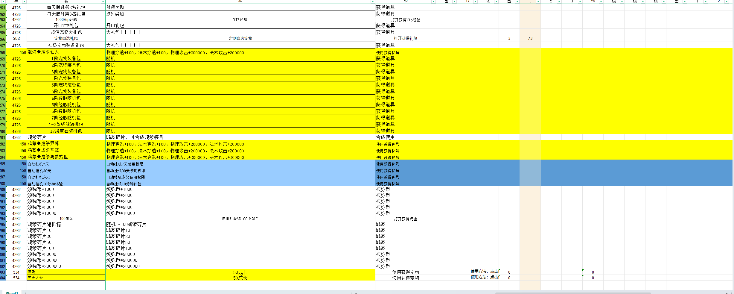Click the horizontal scrollbar's left arrow
The width and height of the screenshot is (734, 294).
coord(356,293)
